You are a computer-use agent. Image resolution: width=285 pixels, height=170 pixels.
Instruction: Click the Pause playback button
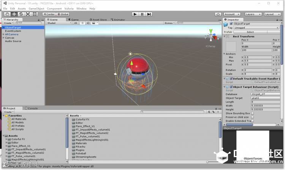[x=142, y=14]
